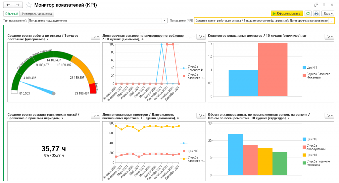Click the red Служба главного м... legend entry in the urgent orders chart
This screenshot has height=183, width=339.
click(x=192, y=76)
